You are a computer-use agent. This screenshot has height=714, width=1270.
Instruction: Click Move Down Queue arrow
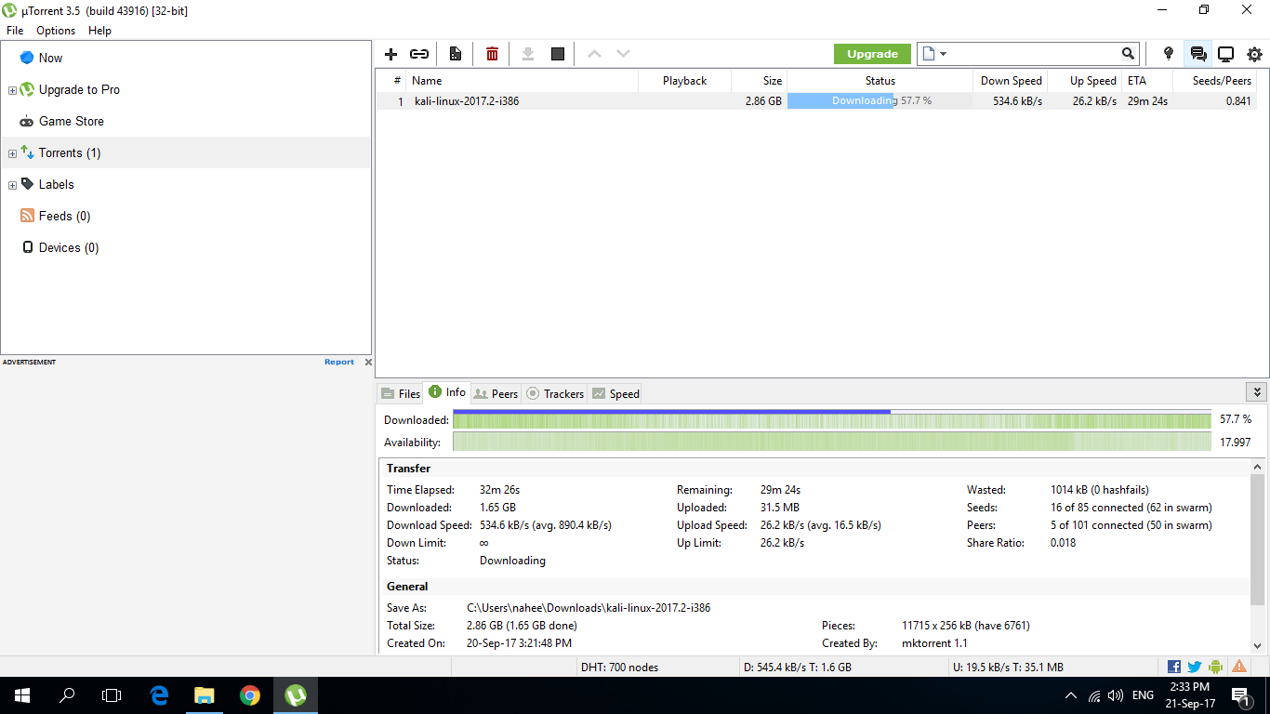pyautogui.click(x=623, y=54)
